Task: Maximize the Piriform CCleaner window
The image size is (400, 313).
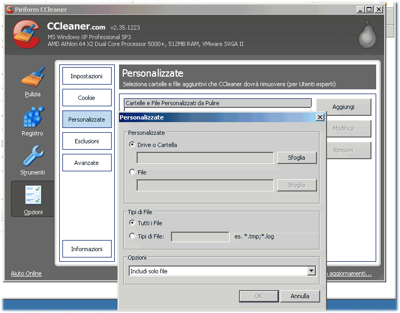Action: (369, 10)
